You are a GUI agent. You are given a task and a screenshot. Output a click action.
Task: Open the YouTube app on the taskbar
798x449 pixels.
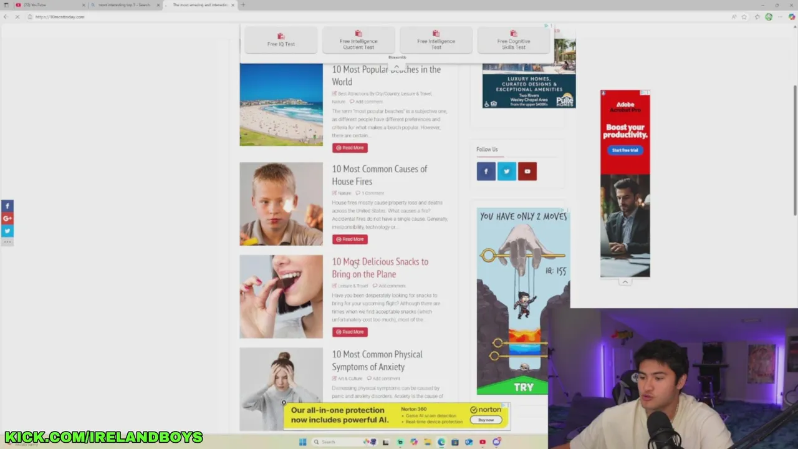482,442
